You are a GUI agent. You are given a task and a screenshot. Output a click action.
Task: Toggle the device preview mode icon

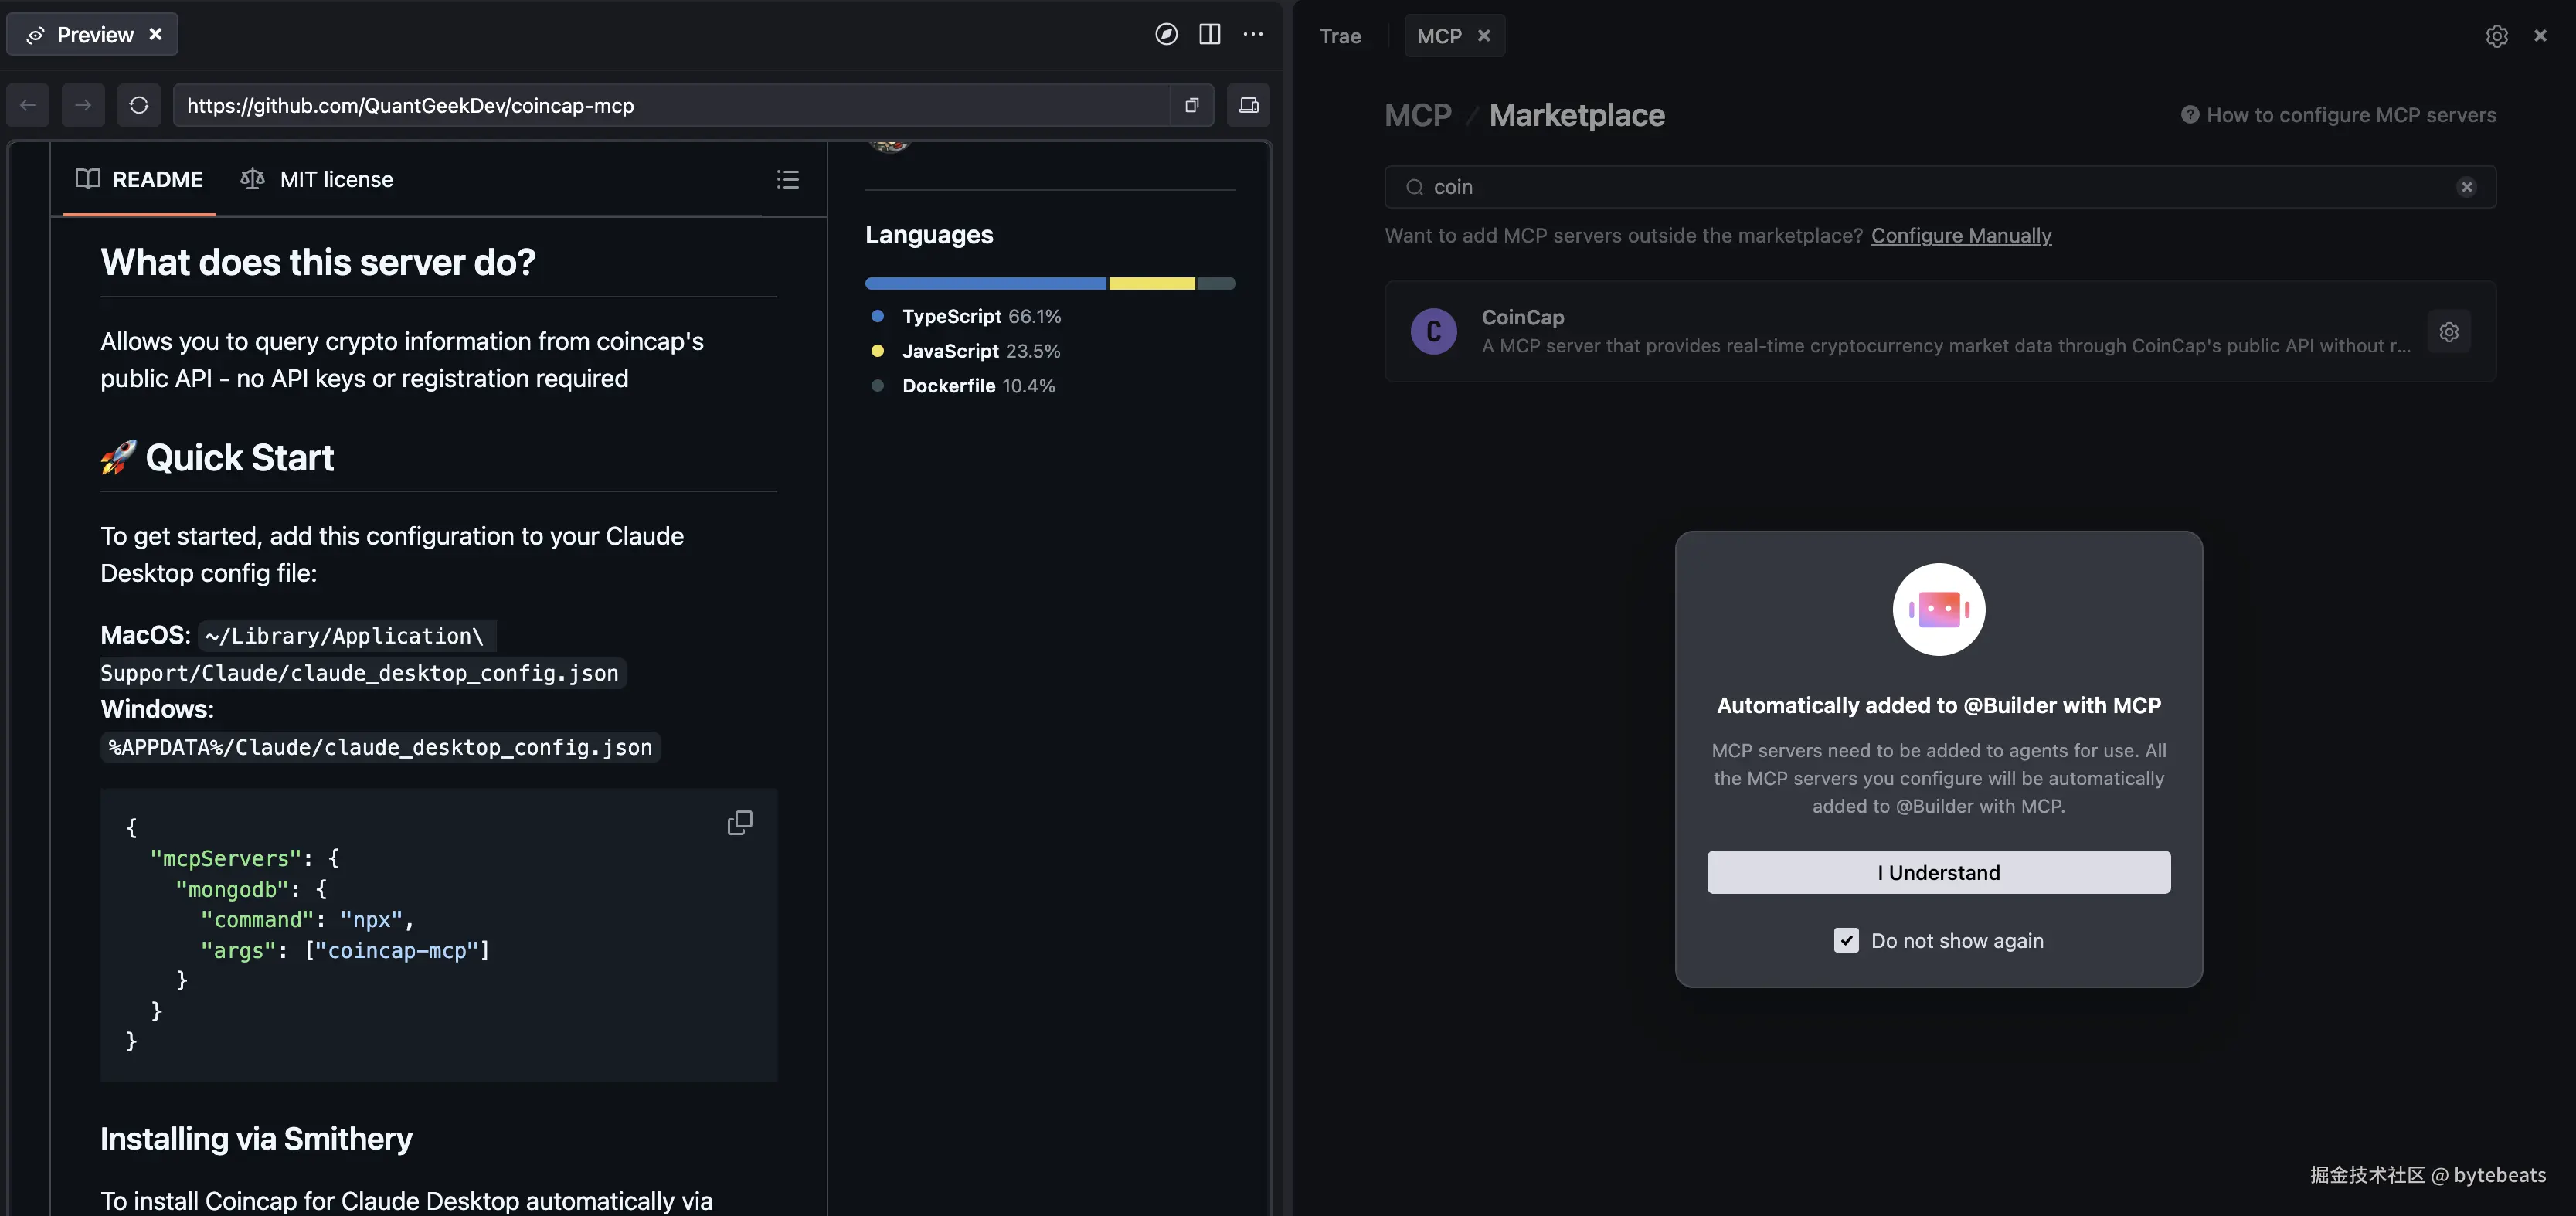point(1249,105)
